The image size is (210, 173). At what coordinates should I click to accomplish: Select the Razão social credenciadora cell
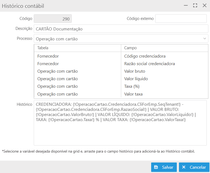[x=149, y=64]
